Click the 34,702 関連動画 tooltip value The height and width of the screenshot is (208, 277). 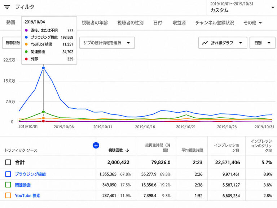click(68, 52)
